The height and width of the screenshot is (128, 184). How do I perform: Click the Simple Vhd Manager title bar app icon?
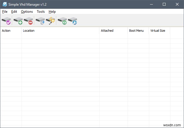pyautogui.click(x=5, y=4)
